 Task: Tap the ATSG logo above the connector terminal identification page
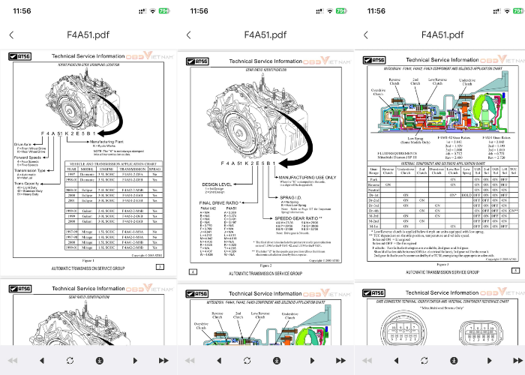(373, 293)
